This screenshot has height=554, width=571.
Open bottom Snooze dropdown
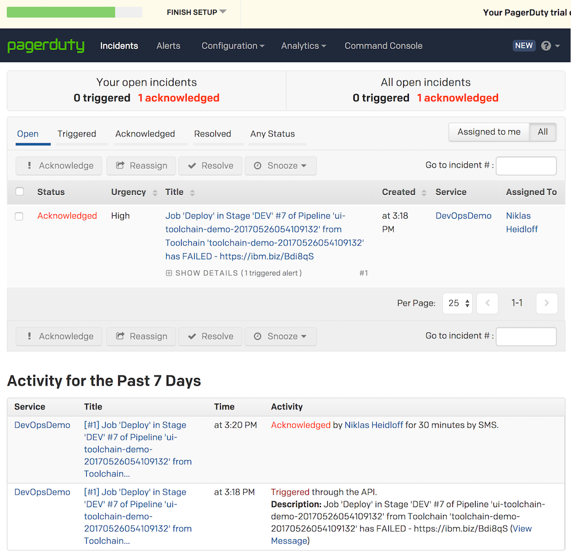(280, 336)
